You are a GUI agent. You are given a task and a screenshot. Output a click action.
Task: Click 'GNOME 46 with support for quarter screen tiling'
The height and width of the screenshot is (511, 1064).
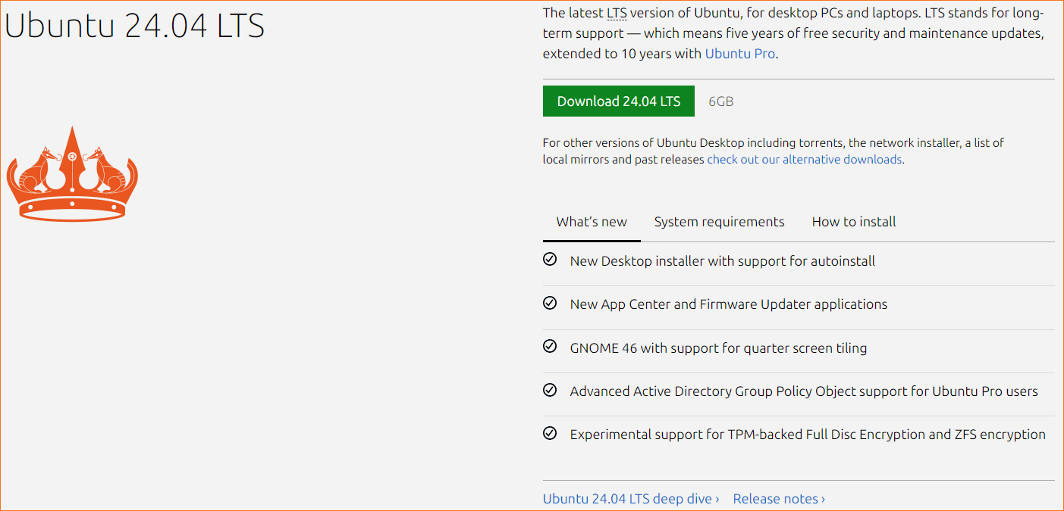coord(718,348)
